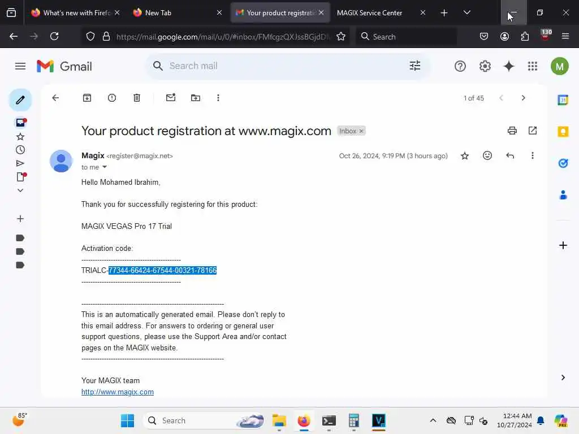Click the browser address bar URL
This screenshot has width=579, height=434.
(223, 37)
